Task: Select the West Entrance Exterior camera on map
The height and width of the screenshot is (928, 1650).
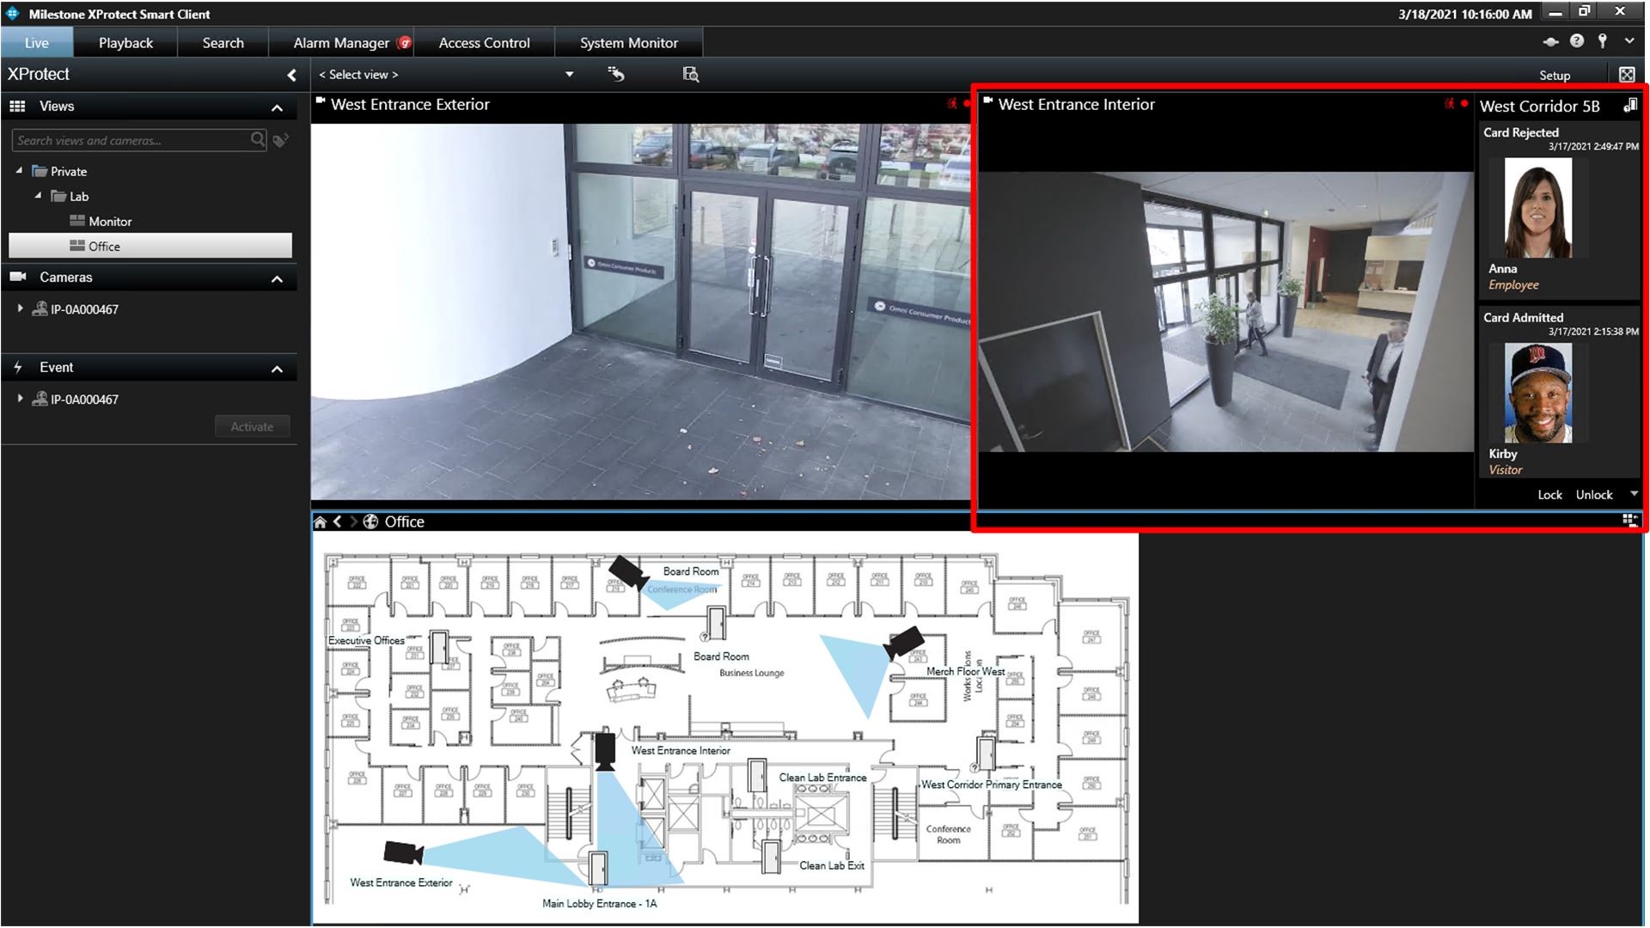Action: click(x=403, y=852)
